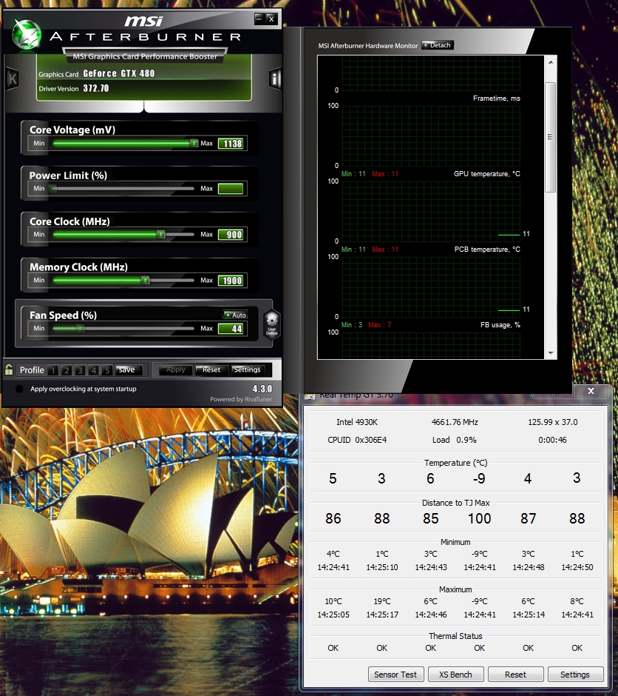Screen dimensions: 618x696
Task: Open graphics card info with the i button
Action: pos(275,79)
